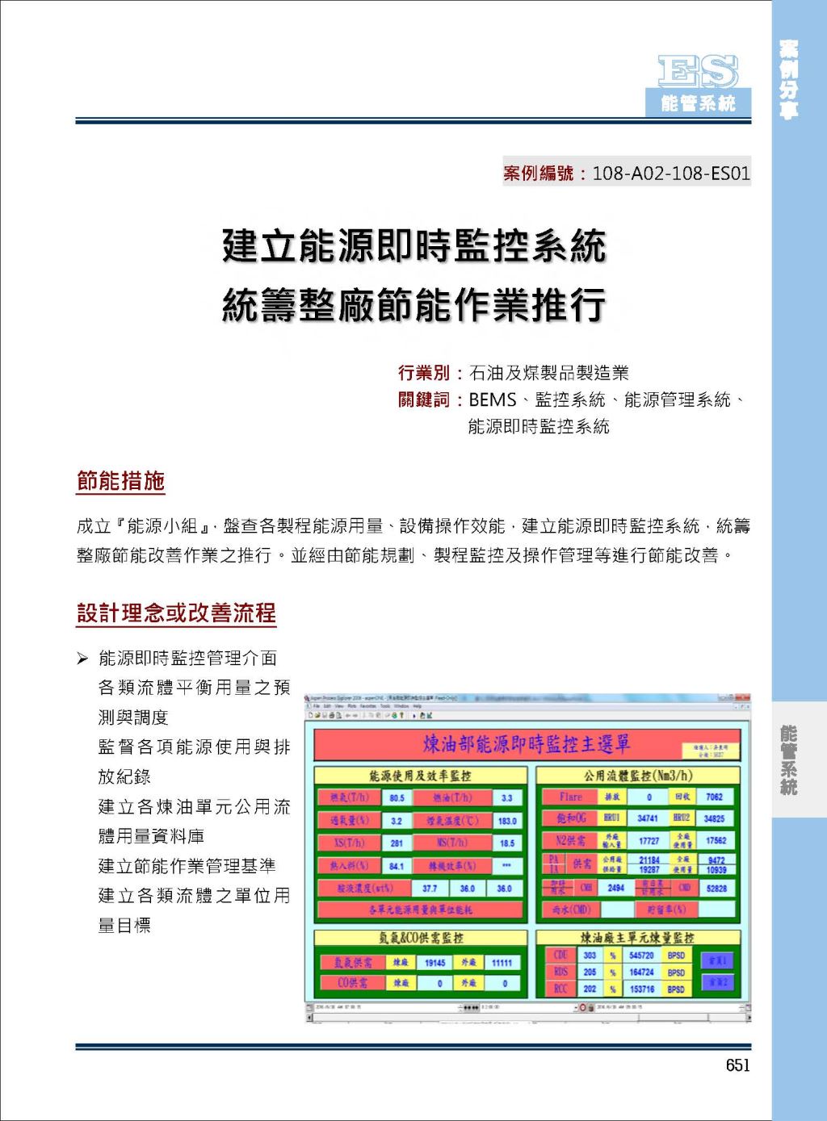Click the 胺液濃度(wt%) red button
Image resolution: width=827 pixels, height=1121 pixels.
pos(365,888)
